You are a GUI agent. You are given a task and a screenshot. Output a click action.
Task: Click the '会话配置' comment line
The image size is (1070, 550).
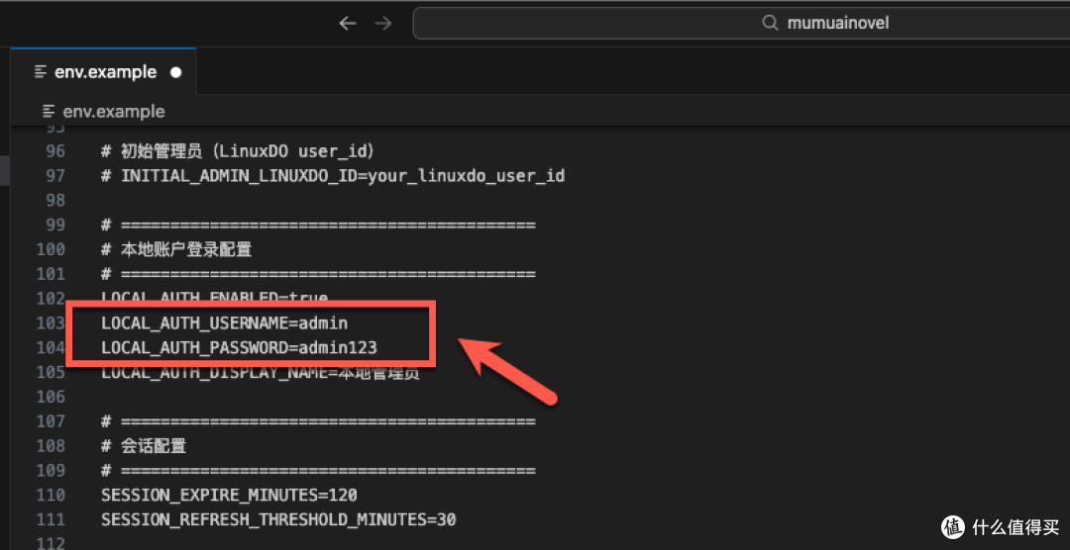click(144, 446)
